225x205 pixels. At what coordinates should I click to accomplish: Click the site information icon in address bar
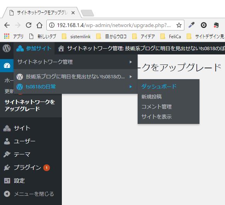pos(52,25)
